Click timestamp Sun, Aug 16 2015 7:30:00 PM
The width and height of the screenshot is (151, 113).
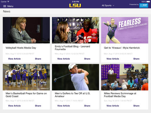(x=118, y=101)
